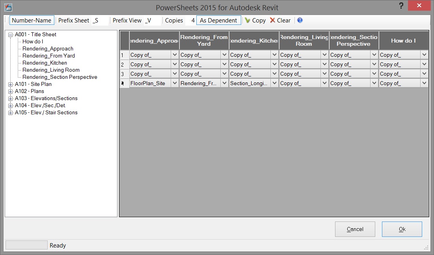
Task: Open the Section_Longi... cell dropdown
Action: 275,83
